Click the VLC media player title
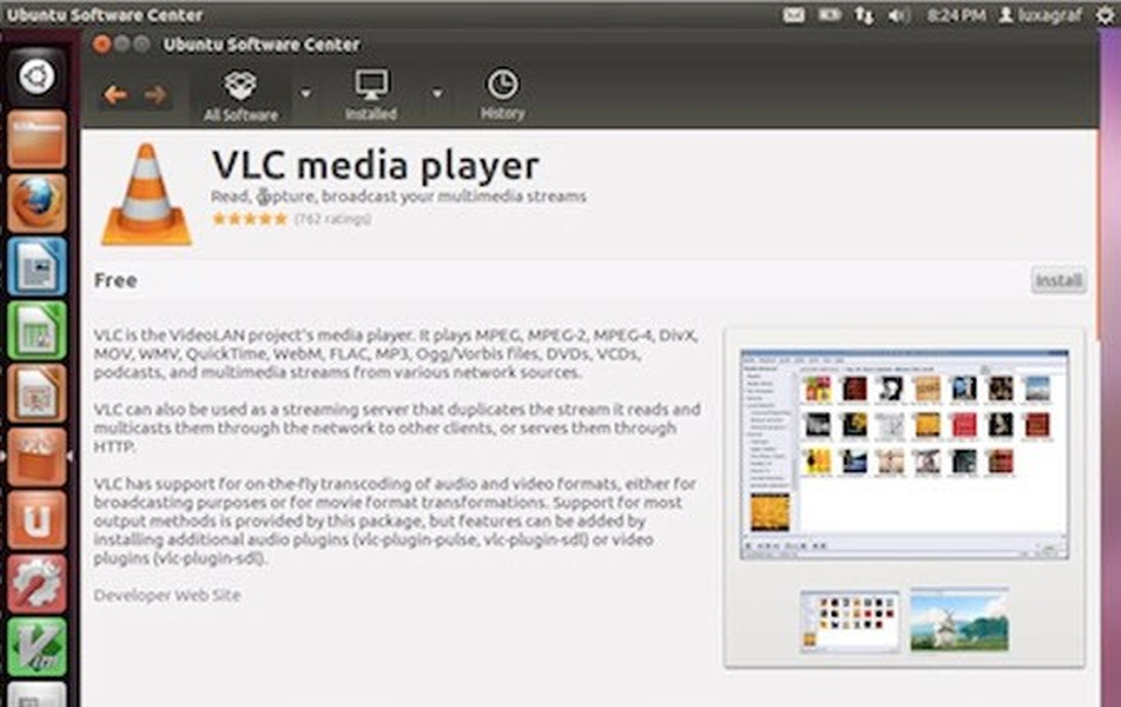The width and height of the screenshot is (1121, 707). 376,165
